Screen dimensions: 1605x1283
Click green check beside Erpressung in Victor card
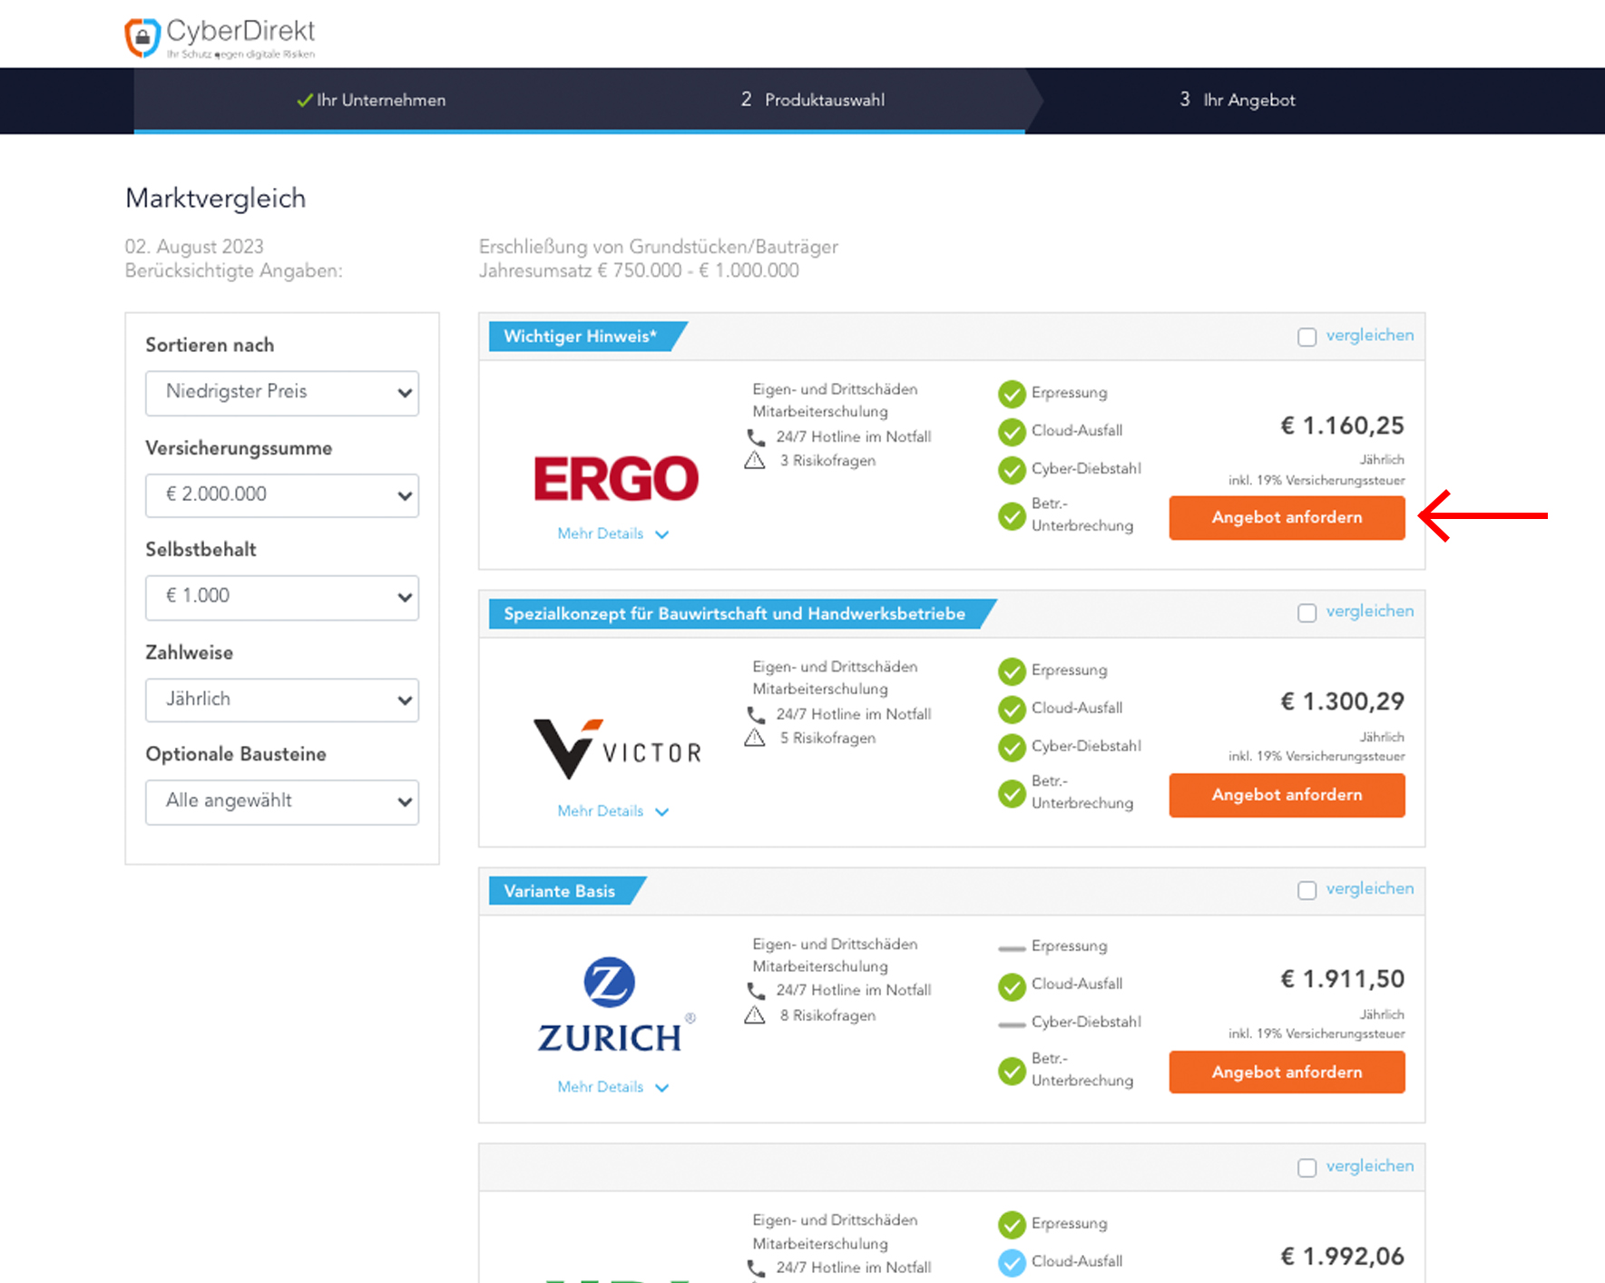[1012, 671]
